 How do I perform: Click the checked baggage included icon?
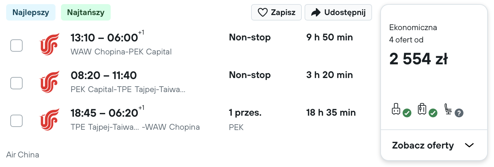427,111
